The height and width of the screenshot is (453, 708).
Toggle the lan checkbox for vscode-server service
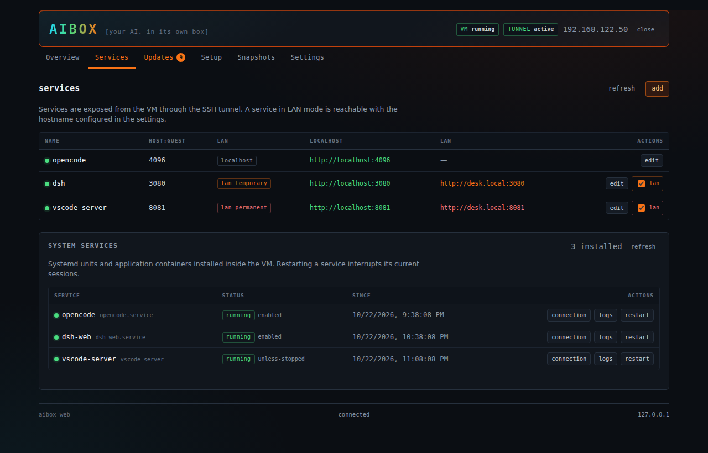[641, 208]
